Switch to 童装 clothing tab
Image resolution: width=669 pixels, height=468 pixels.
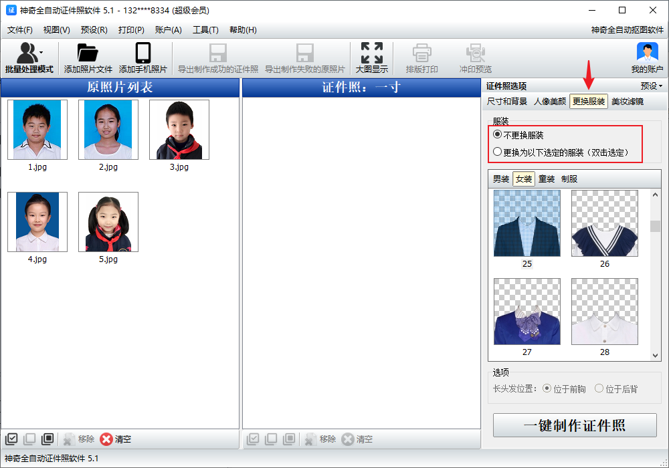pyautogui.click(x=547, y=179)
